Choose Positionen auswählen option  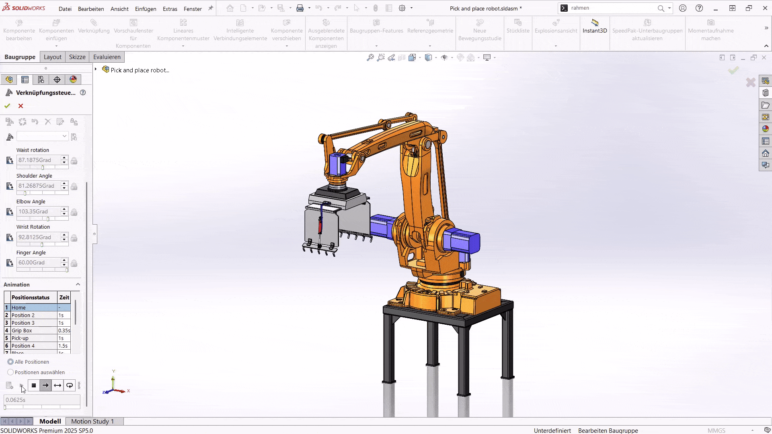tap(10, 372)
